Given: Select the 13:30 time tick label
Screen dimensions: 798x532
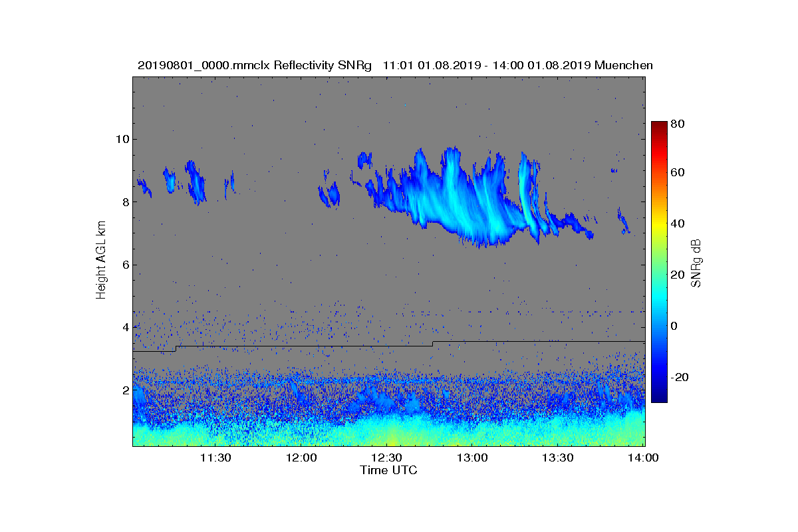Looking at the screenshot, I should click(558, 458).
